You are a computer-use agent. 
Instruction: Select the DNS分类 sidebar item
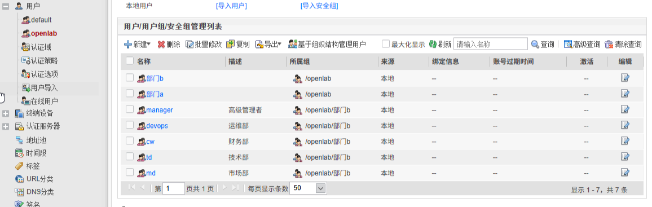(34, 192)
